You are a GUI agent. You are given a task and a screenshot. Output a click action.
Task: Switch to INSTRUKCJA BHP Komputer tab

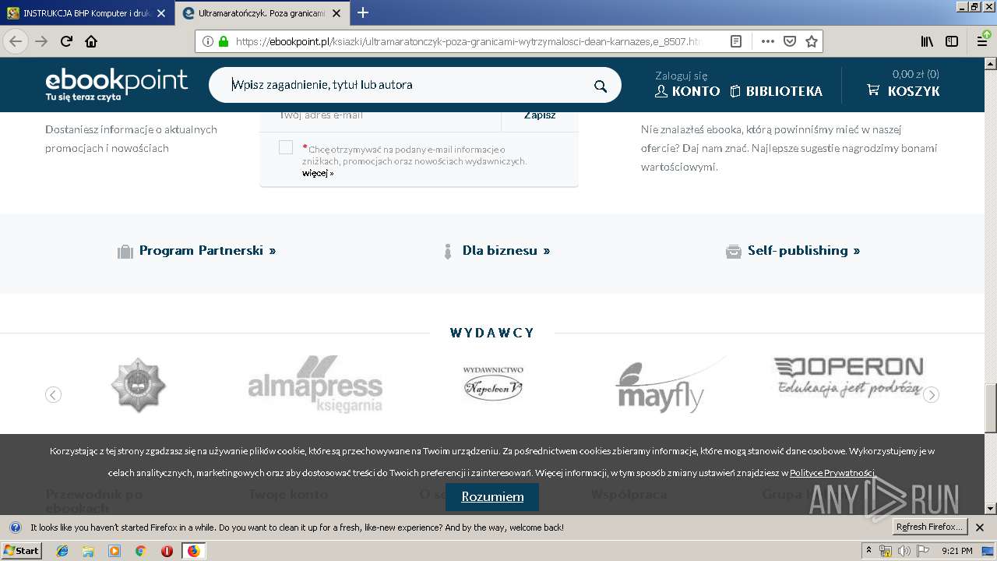click(x=86, y=13)
